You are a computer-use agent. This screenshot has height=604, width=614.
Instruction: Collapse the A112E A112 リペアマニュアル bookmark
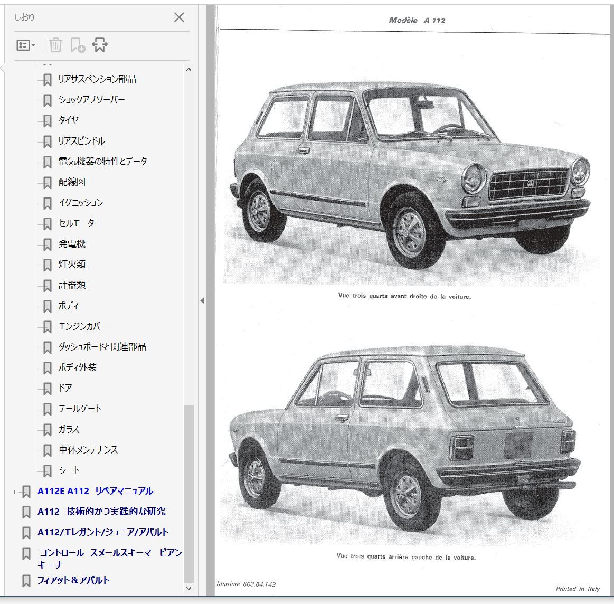(x=16, y=492)
